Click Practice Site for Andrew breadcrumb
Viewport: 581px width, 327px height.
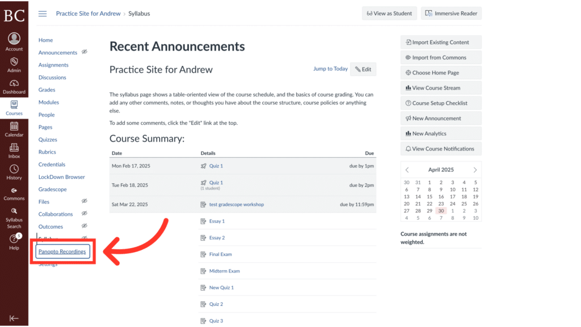[88, 14]
